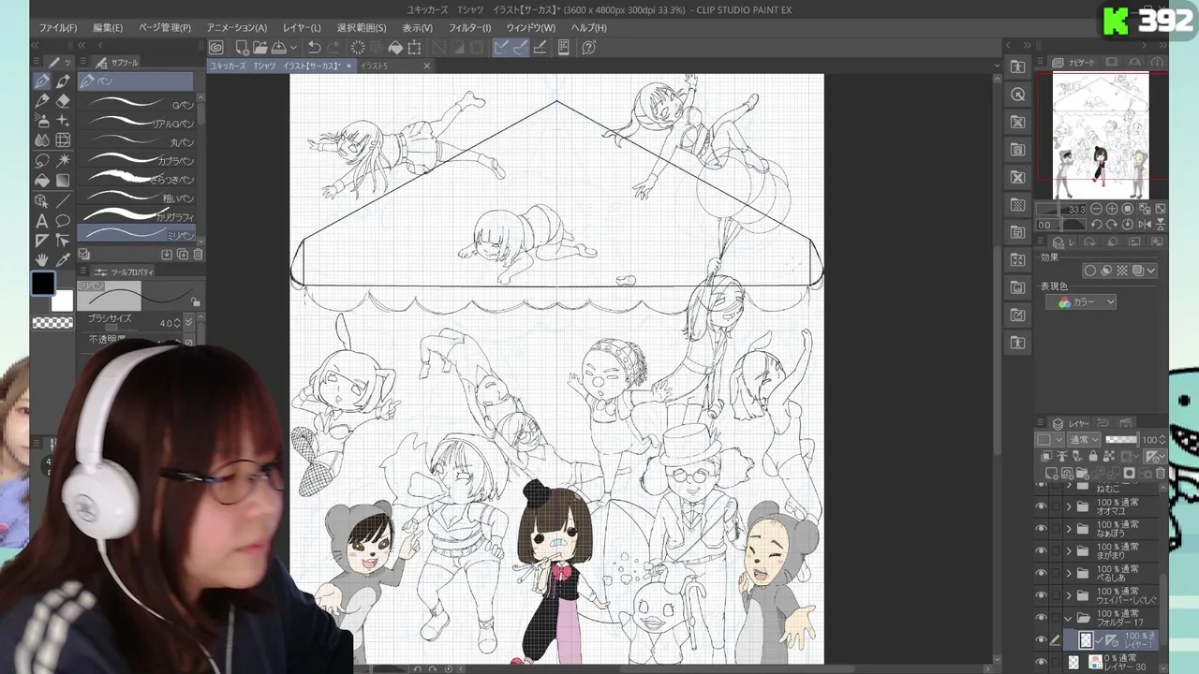The width and height of the screenshot is (1199, 674).
Task: Open the 編集(E) menu
Action: (108, 28)
